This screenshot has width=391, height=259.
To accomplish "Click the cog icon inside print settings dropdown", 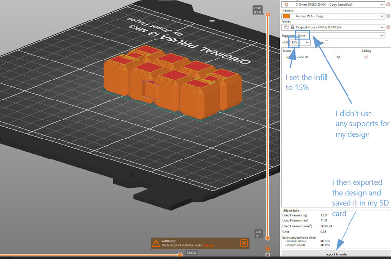I will pos(286,5).
